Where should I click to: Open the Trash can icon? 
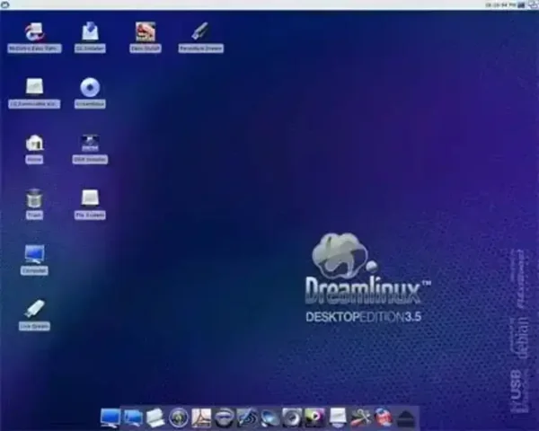(x=34, y=198)
